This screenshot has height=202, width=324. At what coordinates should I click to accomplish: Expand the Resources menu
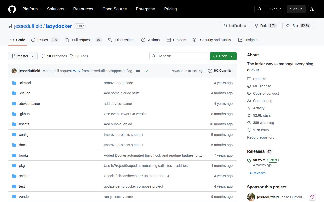coord(85,9)
